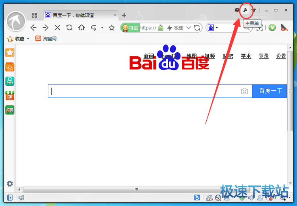Image resolution: width=297 pixels, height=206 pixels.
Task: Click the green padlock security icon
Action: 161,28
